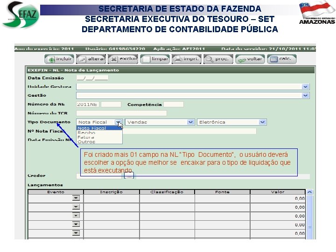Click the Credor lookup ellipsis button
This screenshot has height=252, width=336.
coord(129,176)
